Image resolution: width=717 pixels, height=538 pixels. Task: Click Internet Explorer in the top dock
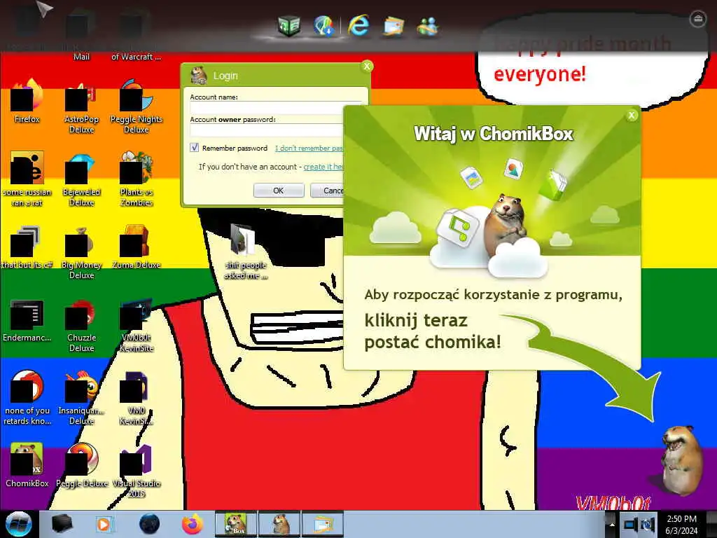358,25
